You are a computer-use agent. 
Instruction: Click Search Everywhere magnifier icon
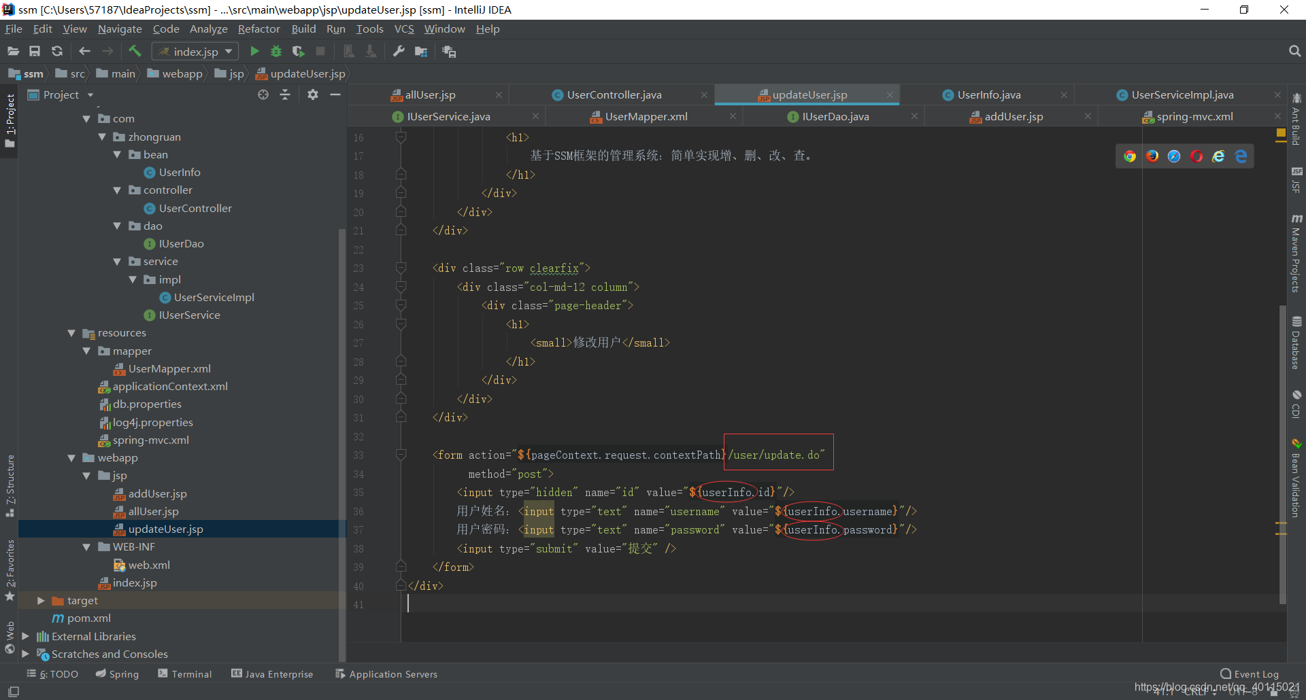point(1294,51)
